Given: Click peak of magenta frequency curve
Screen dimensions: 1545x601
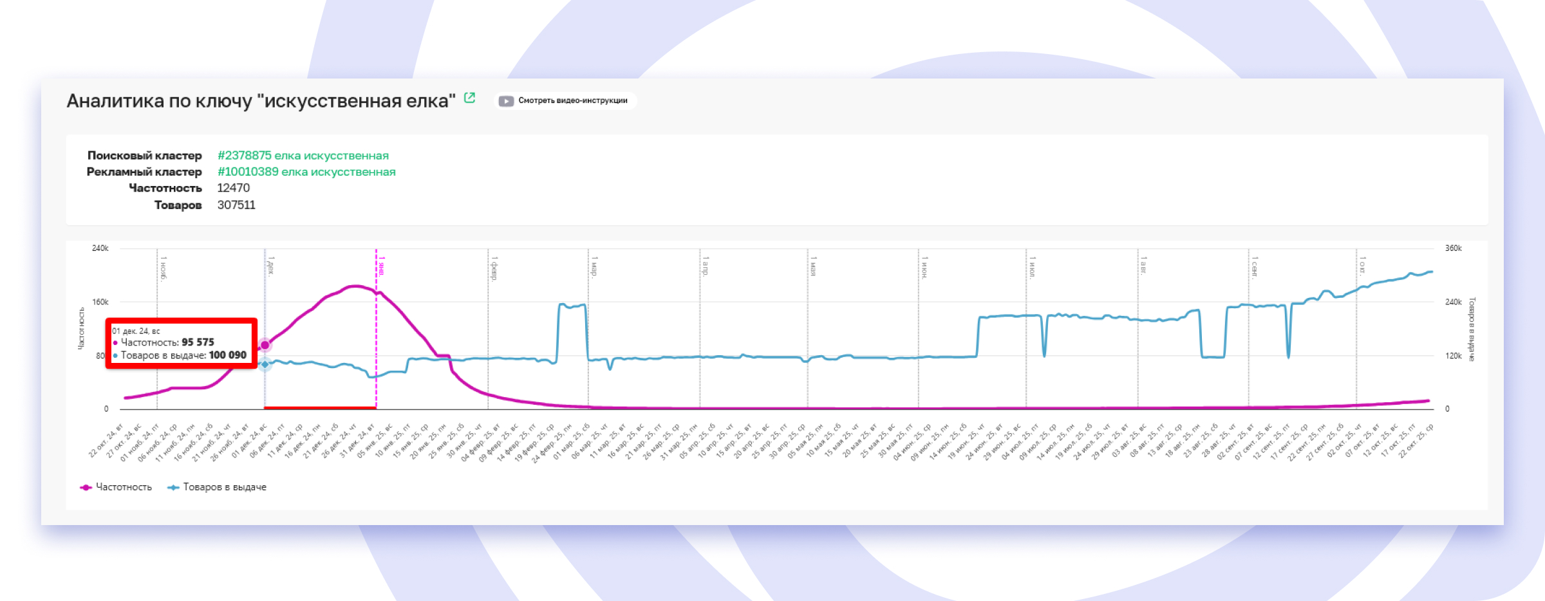Looking at the screenshot, I should click(355, 286).
